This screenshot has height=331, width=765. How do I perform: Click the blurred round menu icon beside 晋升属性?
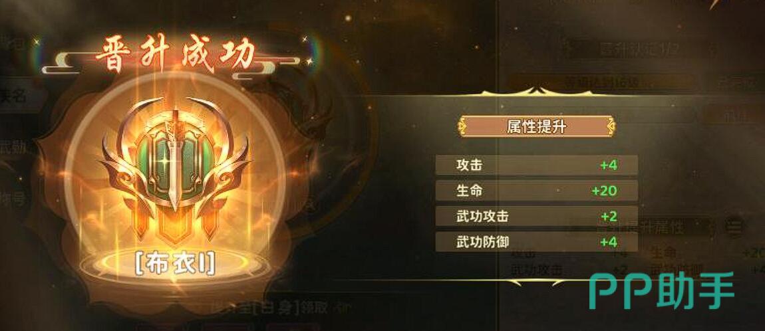(x=733, y=226)
